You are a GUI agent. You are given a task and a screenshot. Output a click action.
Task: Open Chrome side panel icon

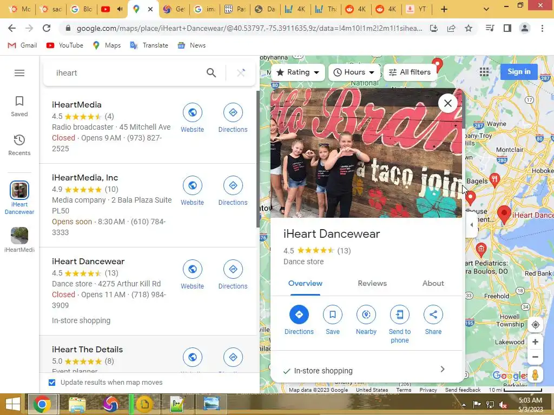(507, 28)
